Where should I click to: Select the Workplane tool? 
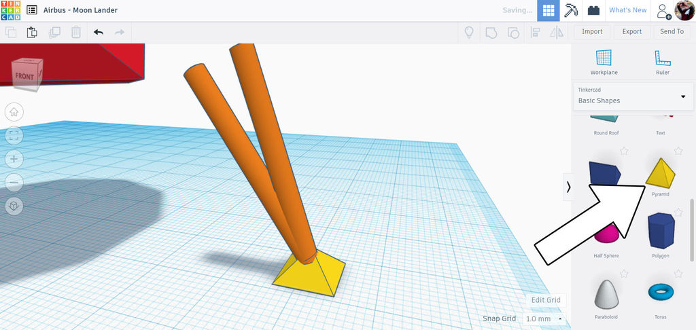(x=604, y=62)
